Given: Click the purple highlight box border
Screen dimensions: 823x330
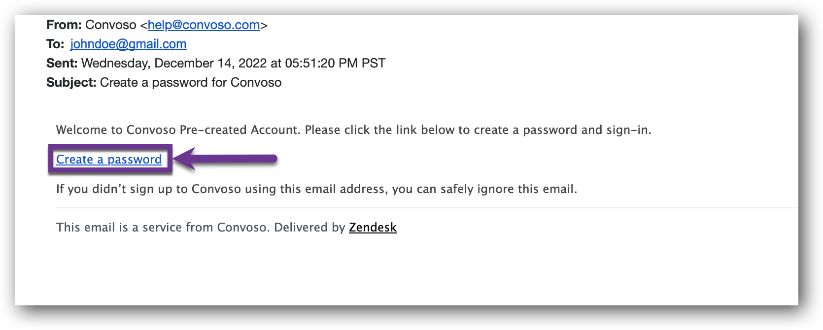Looking at the screenshot, I should coord(110,146).
